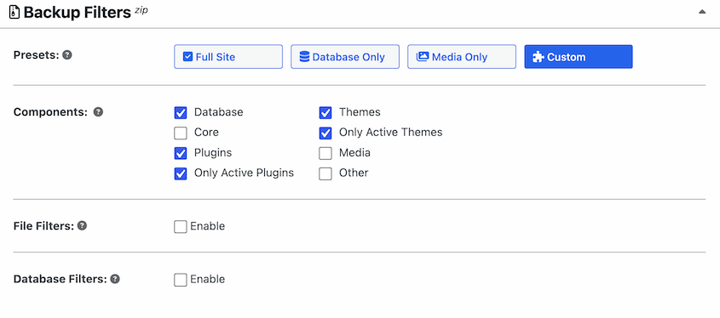Screen dimensions: 720x318
Task: Uncheck the Database component checkbox
Action: click(x=181, y=113)
